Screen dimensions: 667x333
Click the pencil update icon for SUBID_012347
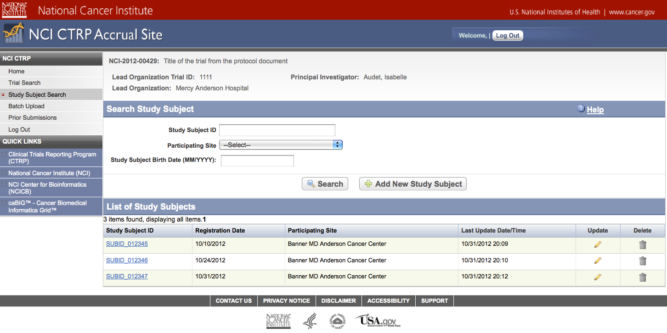coord(598,277)
